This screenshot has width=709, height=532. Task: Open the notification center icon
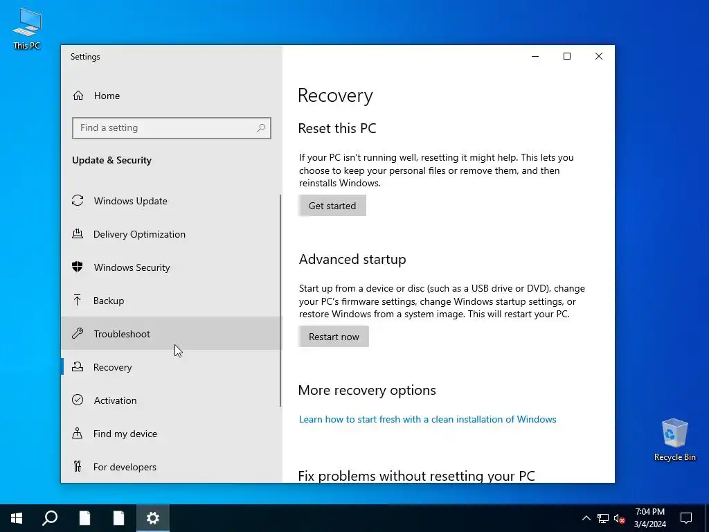pyautogui.click(x=686, y=518)
